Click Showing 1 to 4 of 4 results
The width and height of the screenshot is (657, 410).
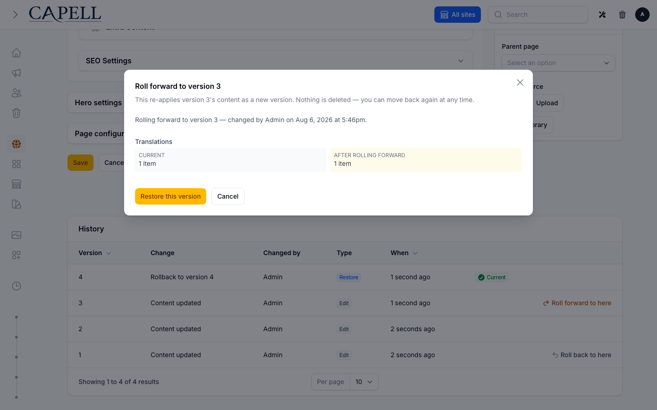119,382
